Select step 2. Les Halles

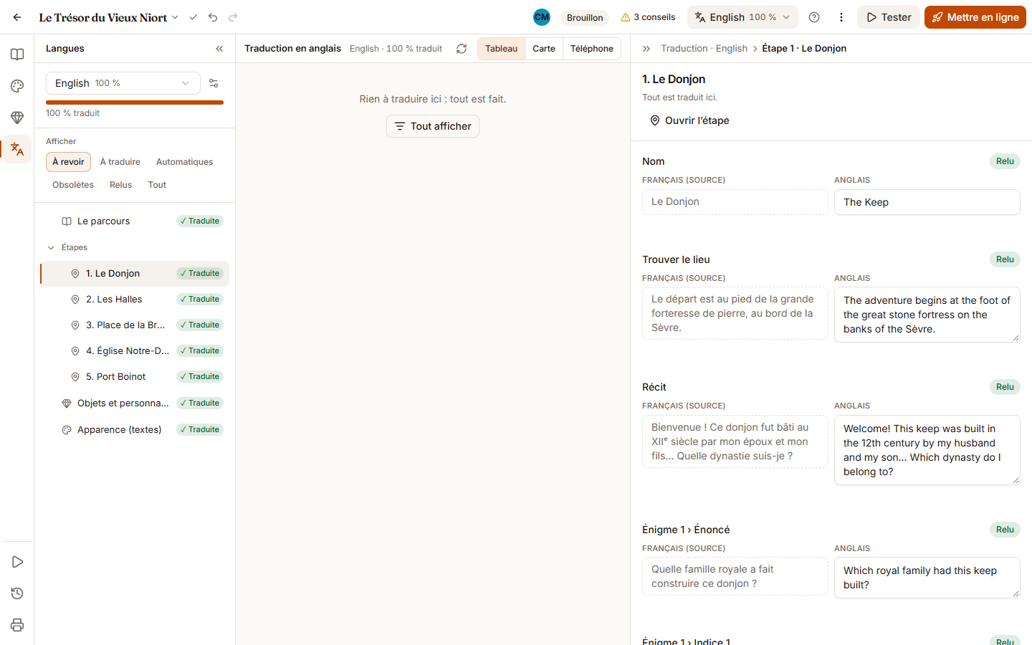135,300
